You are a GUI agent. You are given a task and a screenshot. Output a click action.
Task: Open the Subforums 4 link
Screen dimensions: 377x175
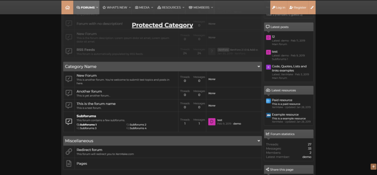[x=138, y=128]
